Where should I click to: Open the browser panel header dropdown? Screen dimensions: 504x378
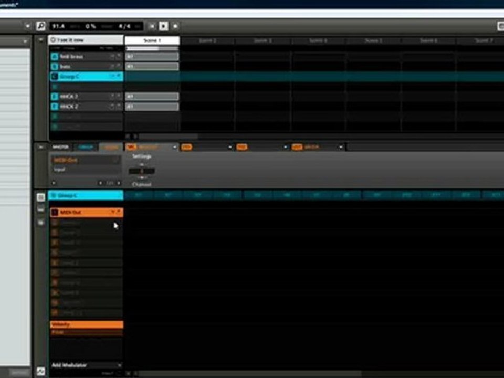(x=25, y=41)
